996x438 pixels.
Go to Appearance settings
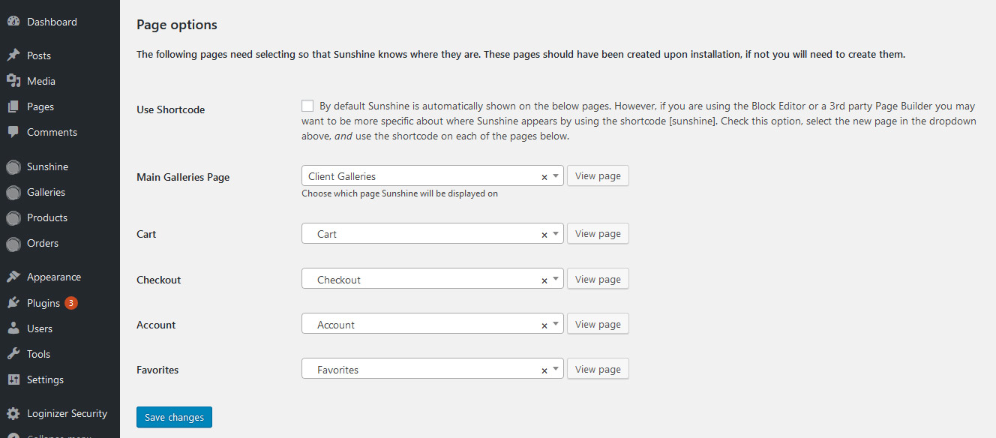click(54, 277)
